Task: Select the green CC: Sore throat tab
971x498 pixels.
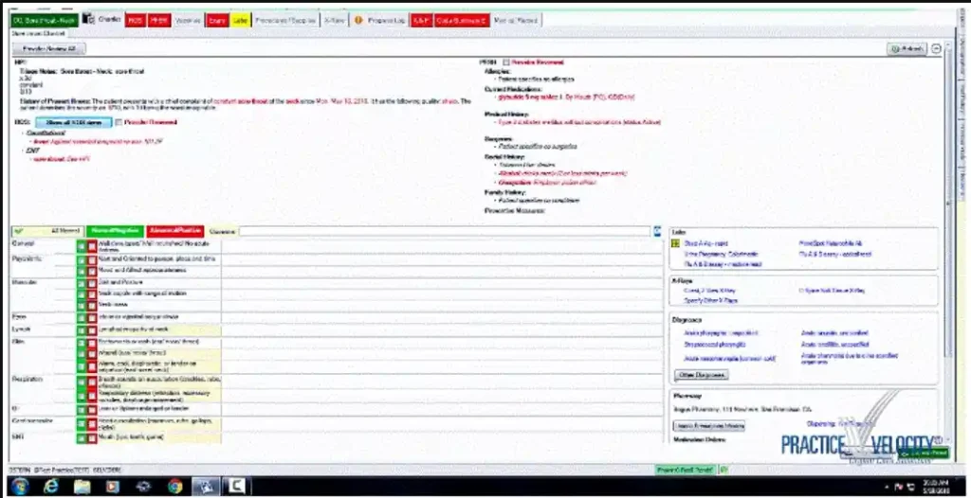Action: coord(44,21)
